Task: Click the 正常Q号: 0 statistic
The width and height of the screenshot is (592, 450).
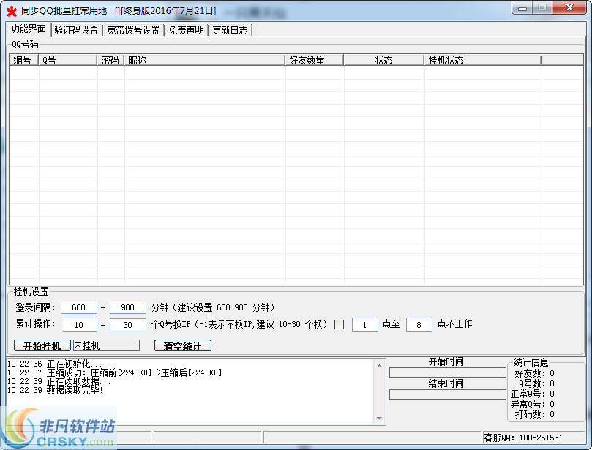Action: click(533, 394)
